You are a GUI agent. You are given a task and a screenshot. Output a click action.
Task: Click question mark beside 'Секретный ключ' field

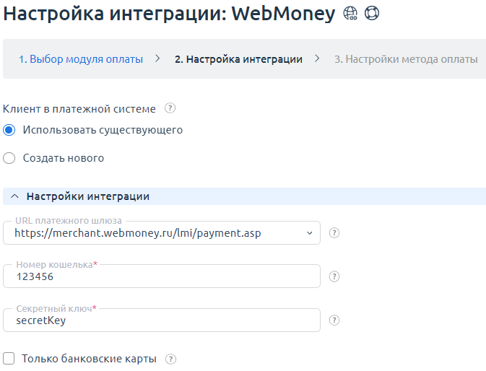coord(334,320)
